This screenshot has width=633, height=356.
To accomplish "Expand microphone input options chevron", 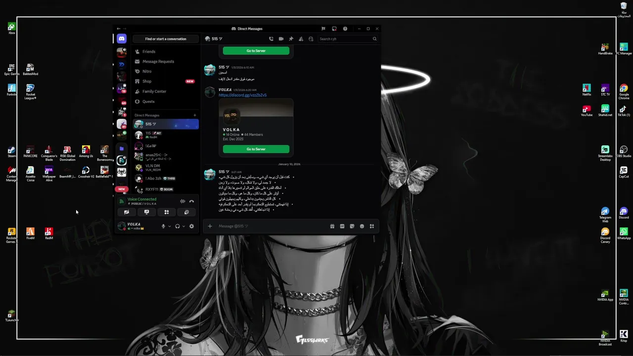I will point(170,226).
